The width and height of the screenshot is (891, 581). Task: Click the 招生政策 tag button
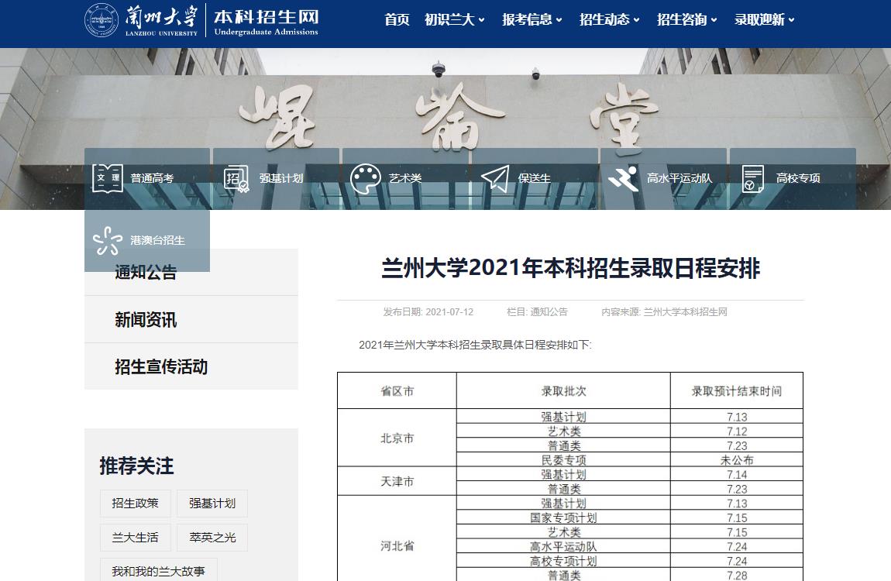[x=135, y=504]
